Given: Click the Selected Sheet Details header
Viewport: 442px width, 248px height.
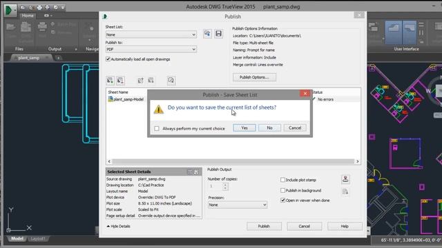Looking at the screenshot, I should click(x=153, y=172).
